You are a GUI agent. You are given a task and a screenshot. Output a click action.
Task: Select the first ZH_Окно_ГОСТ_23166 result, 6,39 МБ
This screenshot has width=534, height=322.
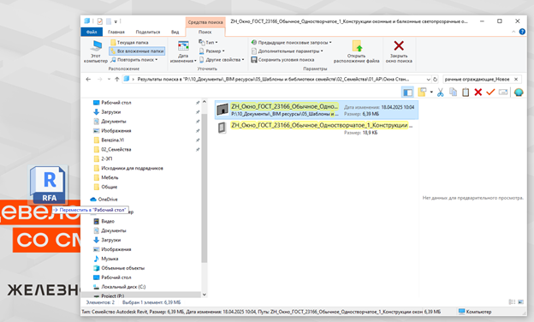[317, 110]
